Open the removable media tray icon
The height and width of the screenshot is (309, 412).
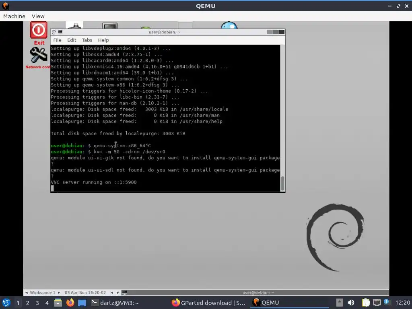(x=340, y=303)
